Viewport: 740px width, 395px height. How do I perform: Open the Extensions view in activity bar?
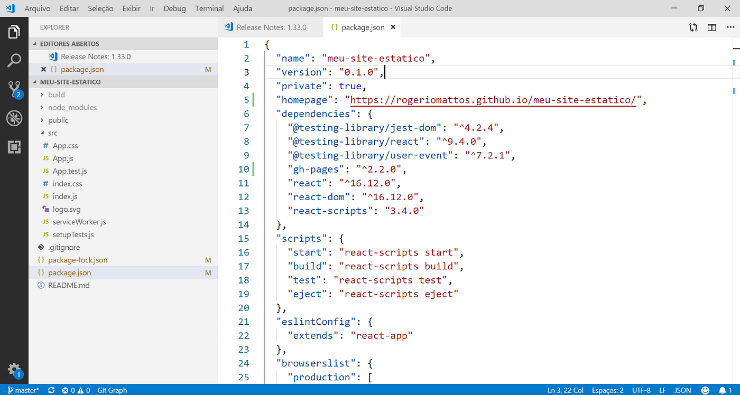point(14,147)
